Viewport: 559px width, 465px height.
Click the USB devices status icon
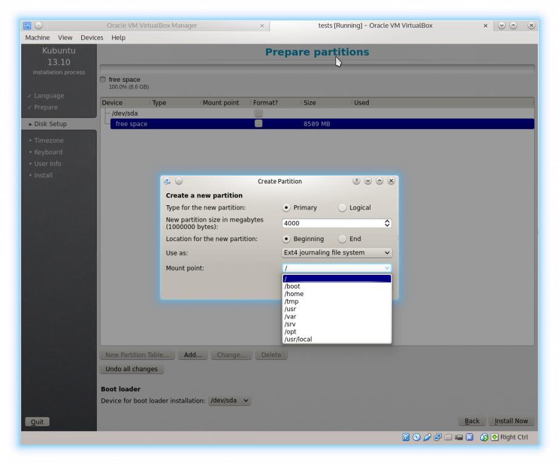428,437
